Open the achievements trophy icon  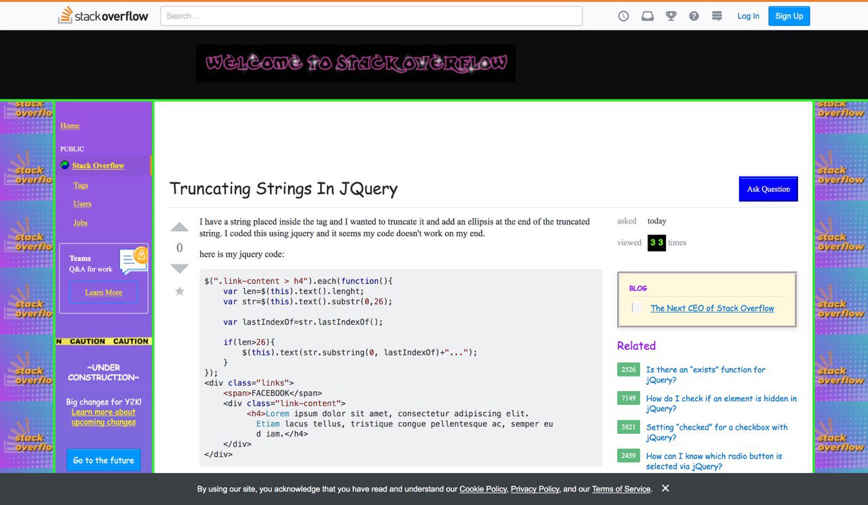coord(671,16)
